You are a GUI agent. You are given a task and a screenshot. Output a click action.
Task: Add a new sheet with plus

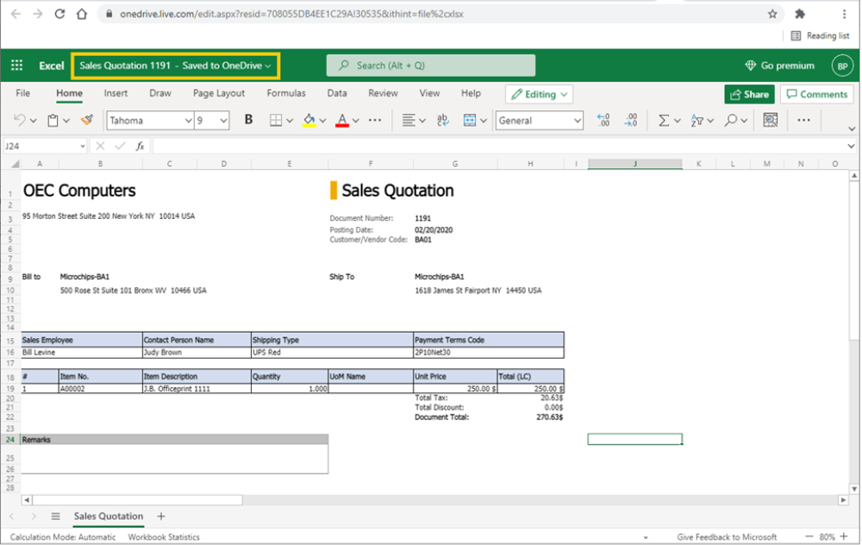[x=161, y=516]
